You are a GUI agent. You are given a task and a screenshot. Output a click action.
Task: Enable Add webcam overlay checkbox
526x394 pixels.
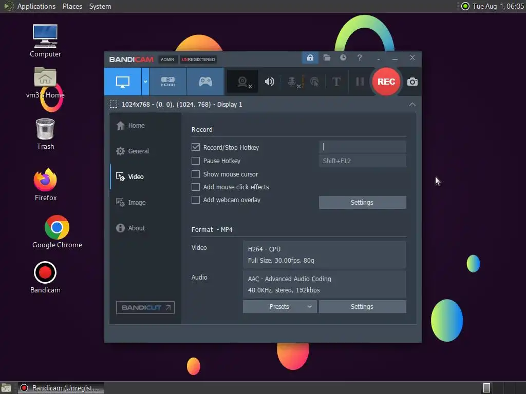[x=196, y=200]
